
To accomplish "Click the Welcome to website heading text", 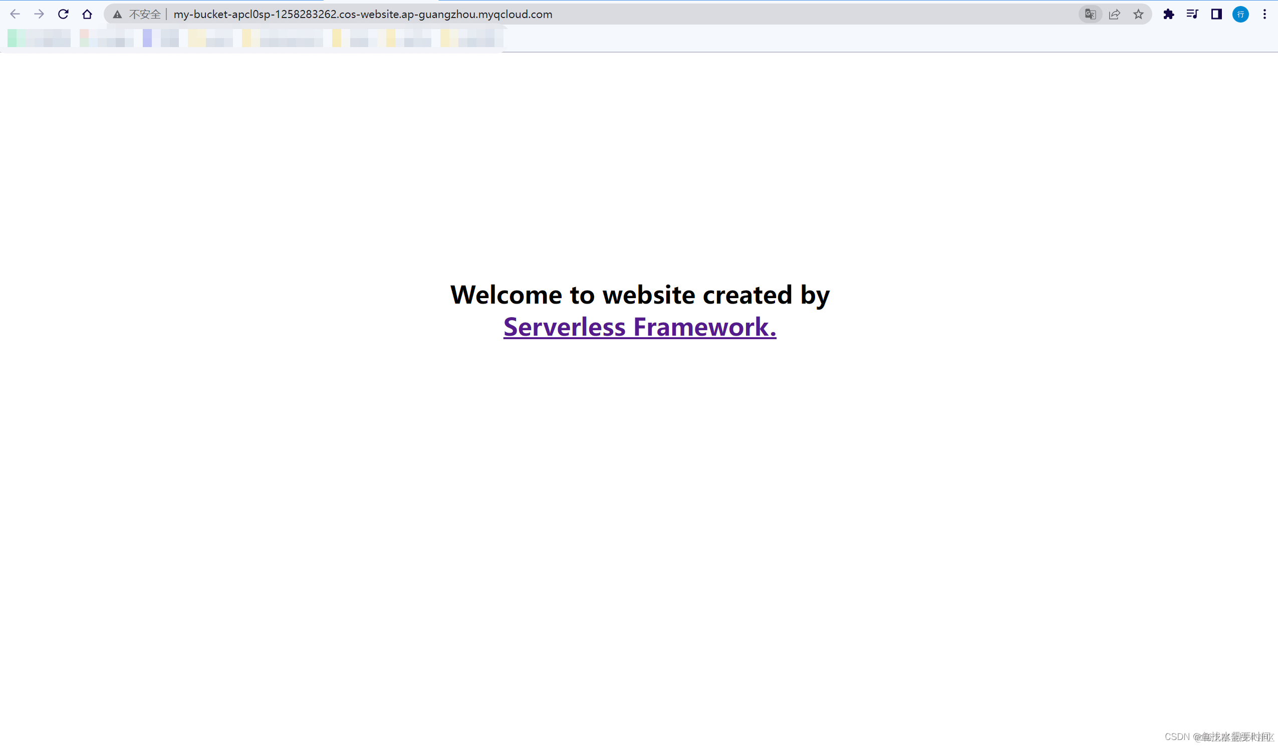I will pos(640,295).
